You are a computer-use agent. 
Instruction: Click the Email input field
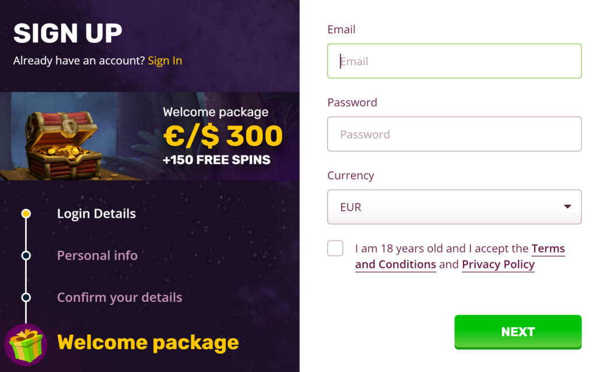click(454, 61)
